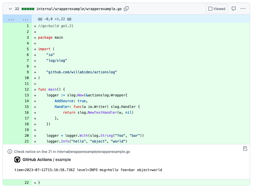Click the annotation feedback icon at right
The height and width of the screenshot is (189, 253).
tap(245, 149)
